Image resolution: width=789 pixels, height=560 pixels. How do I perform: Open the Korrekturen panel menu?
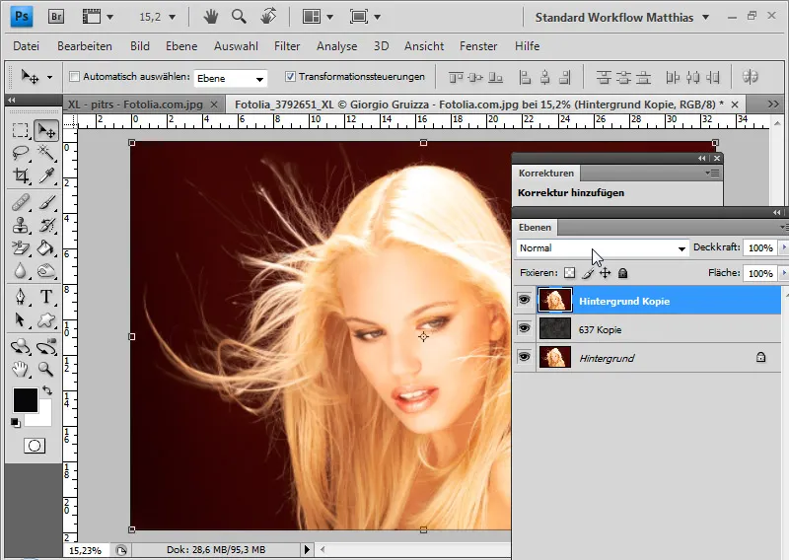click(712, 173)
